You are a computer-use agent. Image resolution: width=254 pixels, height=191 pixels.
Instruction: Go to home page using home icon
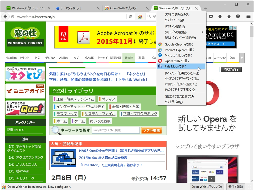229,16
